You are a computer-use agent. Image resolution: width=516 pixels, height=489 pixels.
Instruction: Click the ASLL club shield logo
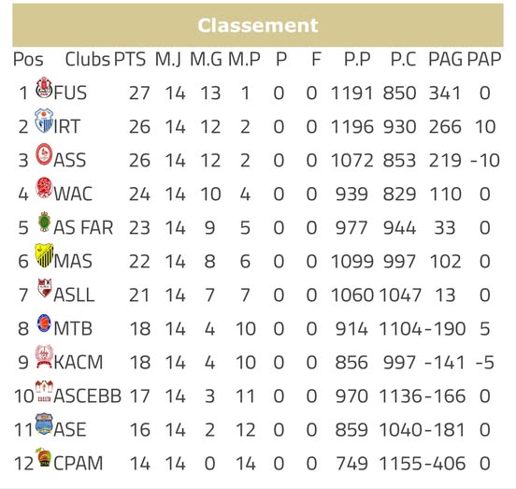point(45,288)
